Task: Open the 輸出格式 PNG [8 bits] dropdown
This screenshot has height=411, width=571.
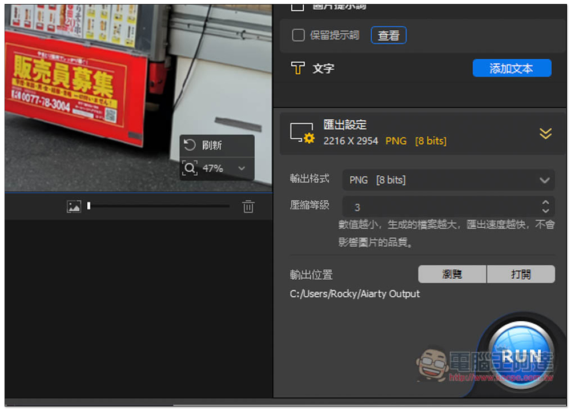Action: click(x=448, y=180)
